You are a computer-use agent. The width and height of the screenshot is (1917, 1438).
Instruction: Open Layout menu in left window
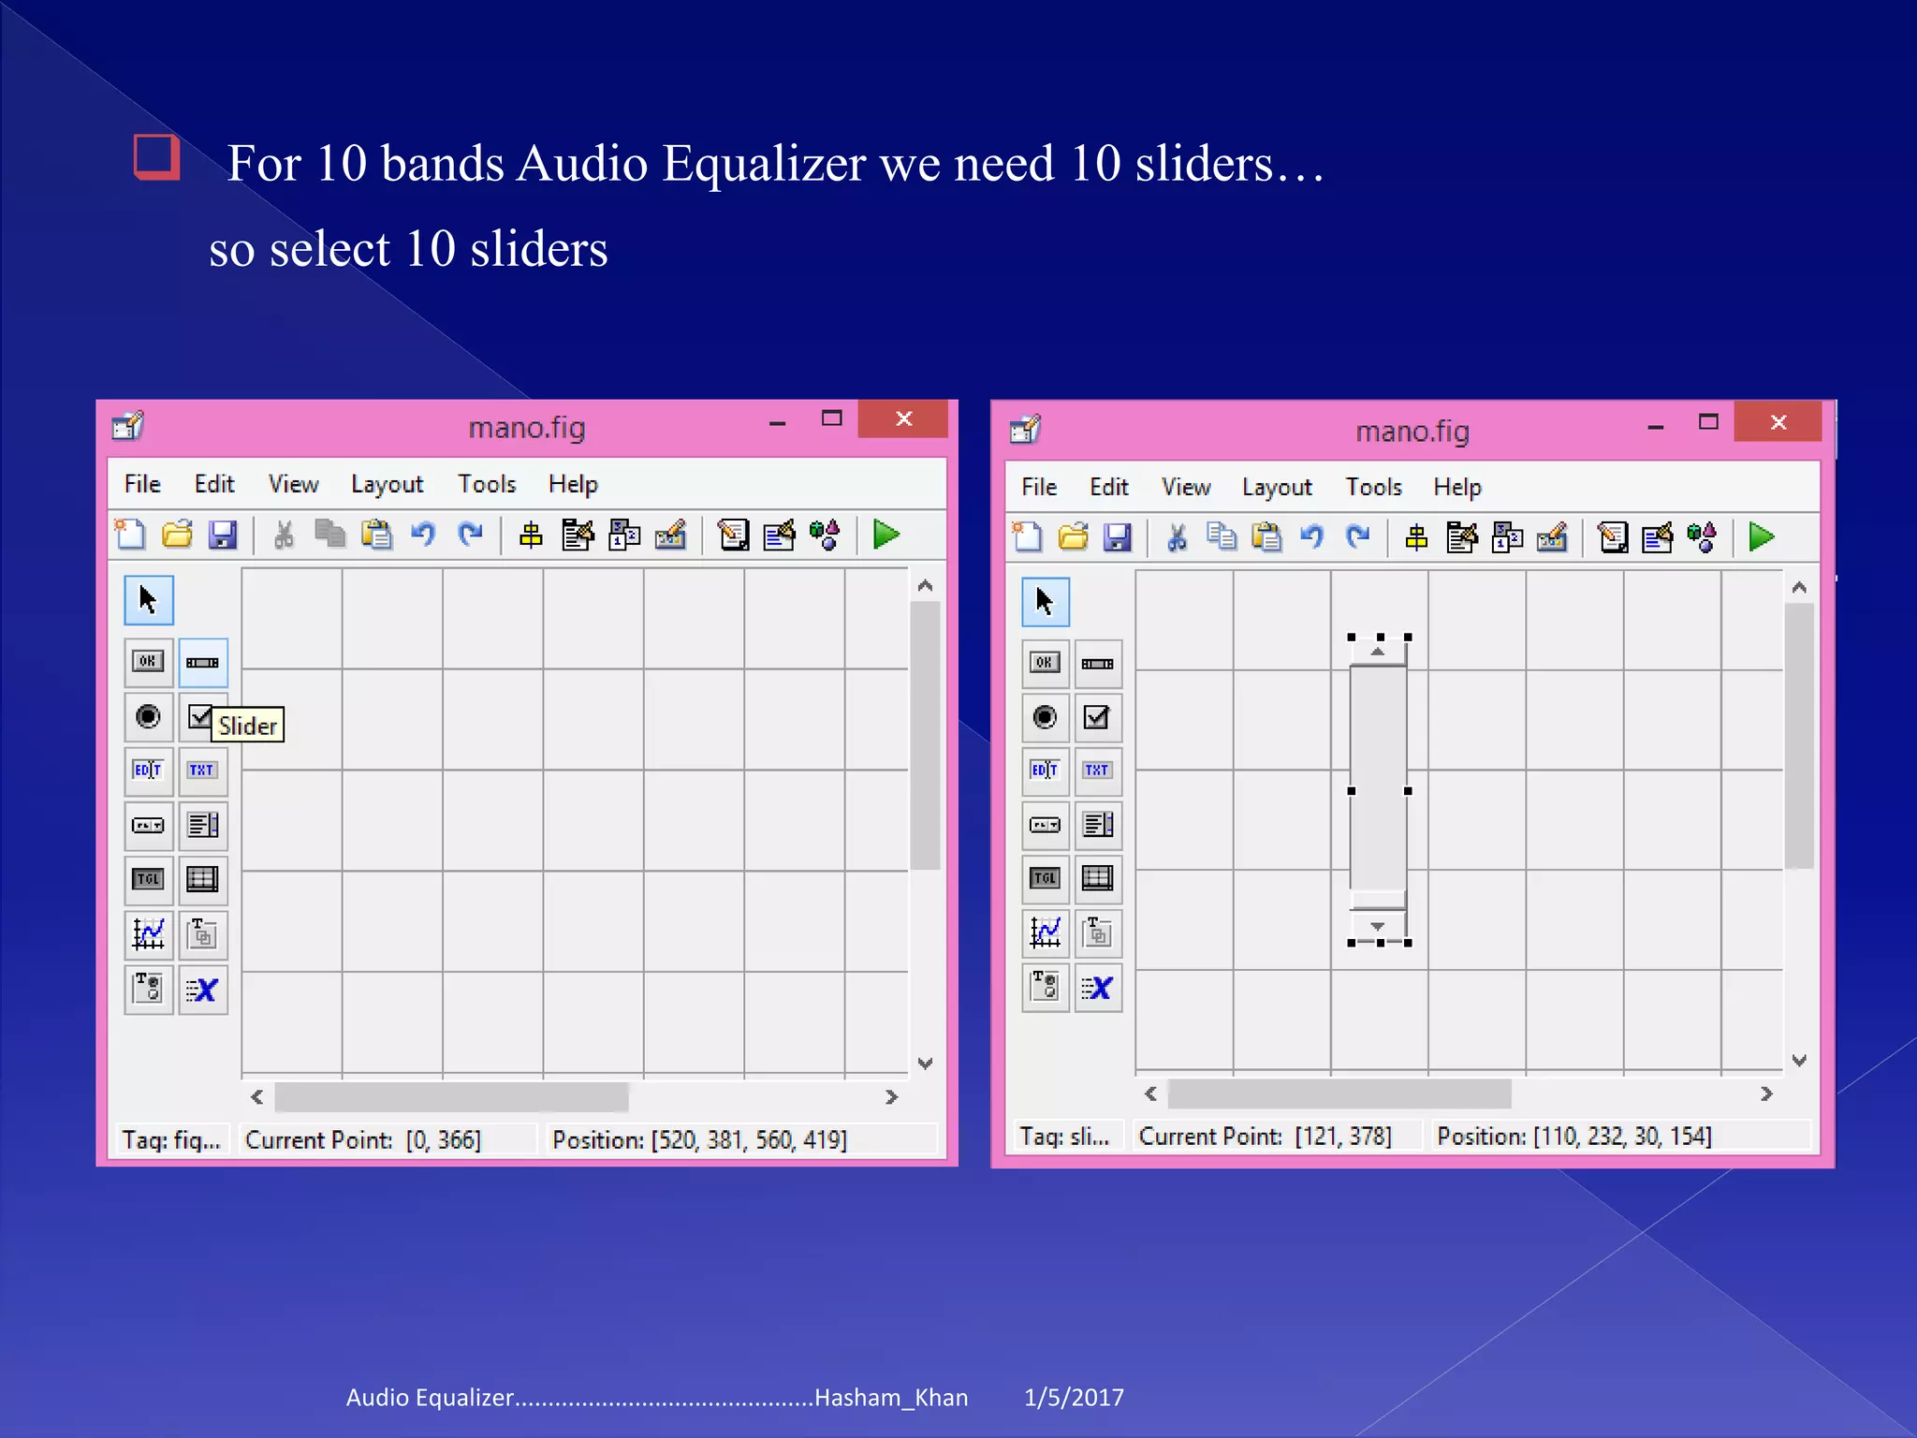tap(387, 484)
